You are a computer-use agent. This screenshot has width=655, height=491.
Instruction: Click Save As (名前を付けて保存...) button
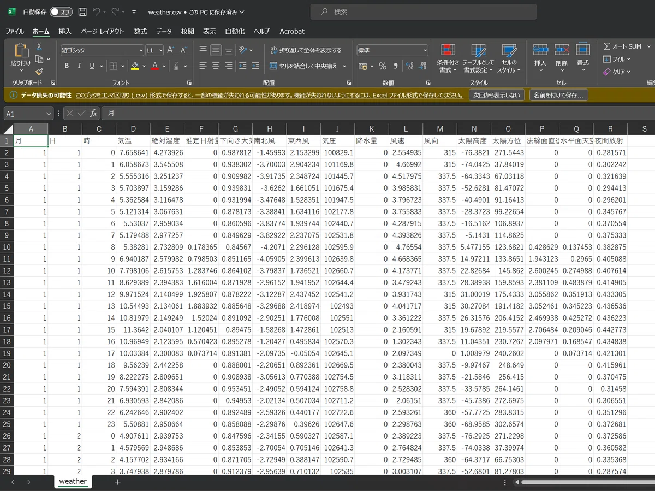[x=558, y=95]
